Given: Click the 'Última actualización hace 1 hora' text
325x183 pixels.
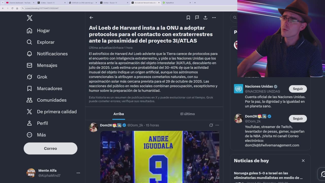Looking at the screenshot, I should point(111,48).
